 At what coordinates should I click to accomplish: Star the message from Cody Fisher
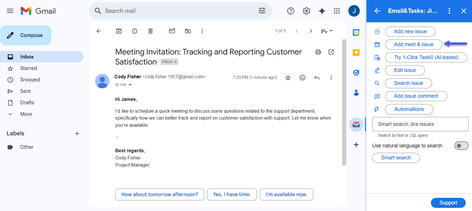(x=288, y=78)
